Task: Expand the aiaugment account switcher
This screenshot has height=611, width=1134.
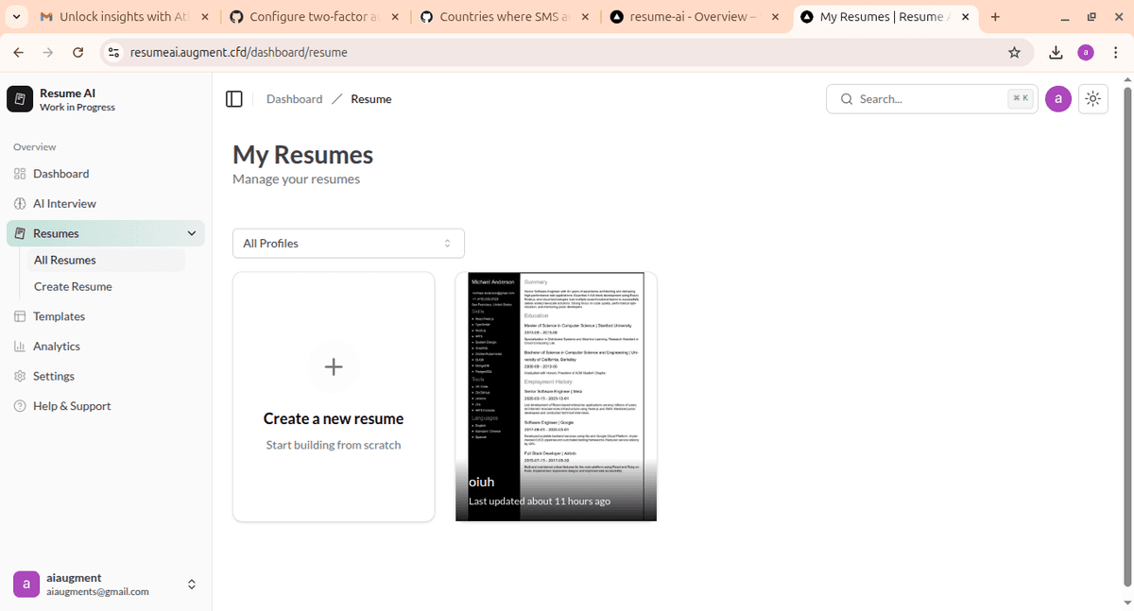Action: tap(192, 585)
